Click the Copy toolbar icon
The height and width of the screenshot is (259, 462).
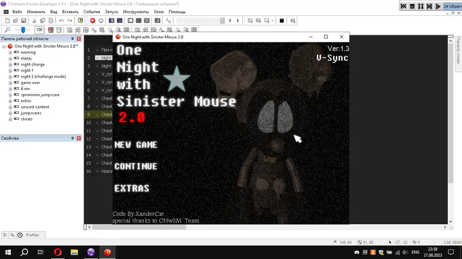[43, 20]
